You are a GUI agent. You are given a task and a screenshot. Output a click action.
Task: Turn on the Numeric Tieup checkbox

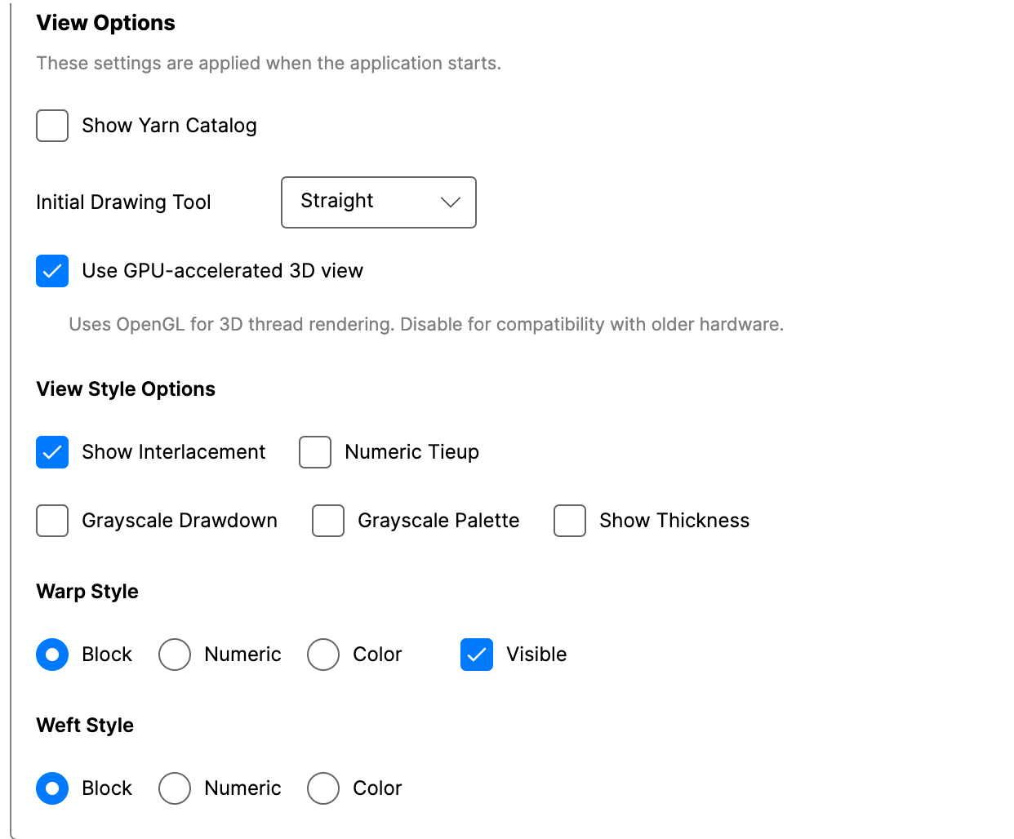(315, 452)
